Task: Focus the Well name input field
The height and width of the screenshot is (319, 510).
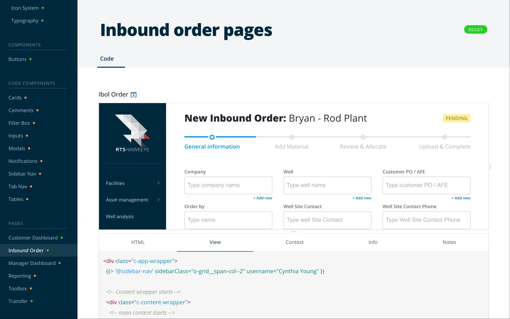Action: click(327, 185)
